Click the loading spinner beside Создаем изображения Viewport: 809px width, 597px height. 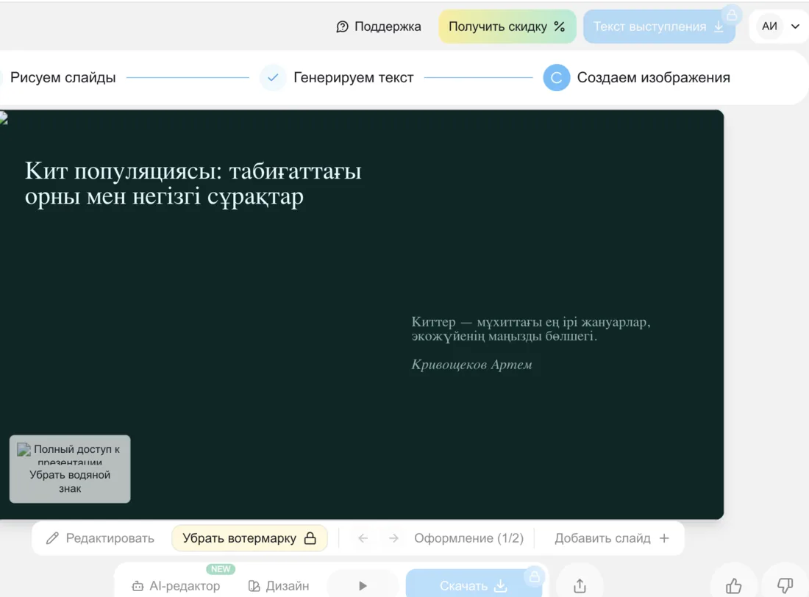coord(556,77)
